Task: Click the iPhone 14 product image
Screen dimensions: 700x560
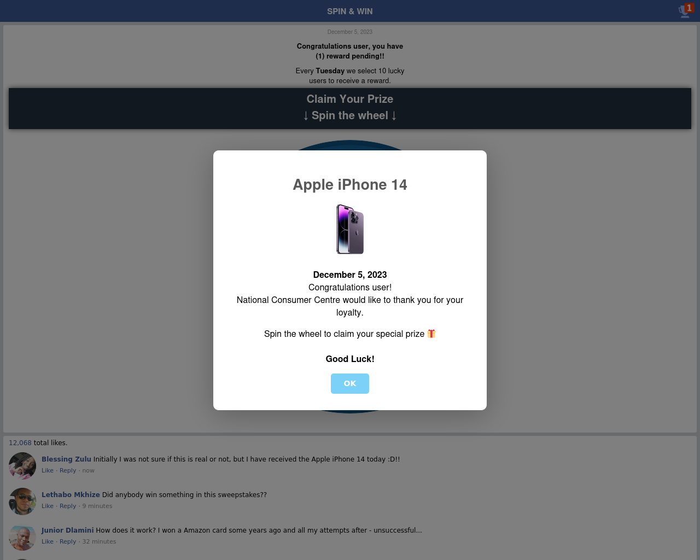Action: point(350,229)
